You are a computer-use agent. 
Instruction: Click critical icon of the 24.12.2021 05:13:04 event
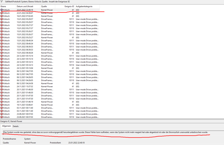tap(2, 68)
